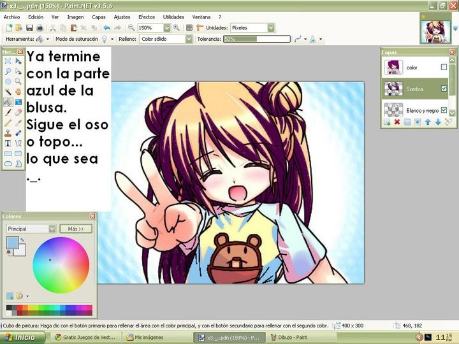
Task: Toggle the pixel grid icon
Action: tap(189, 28)
